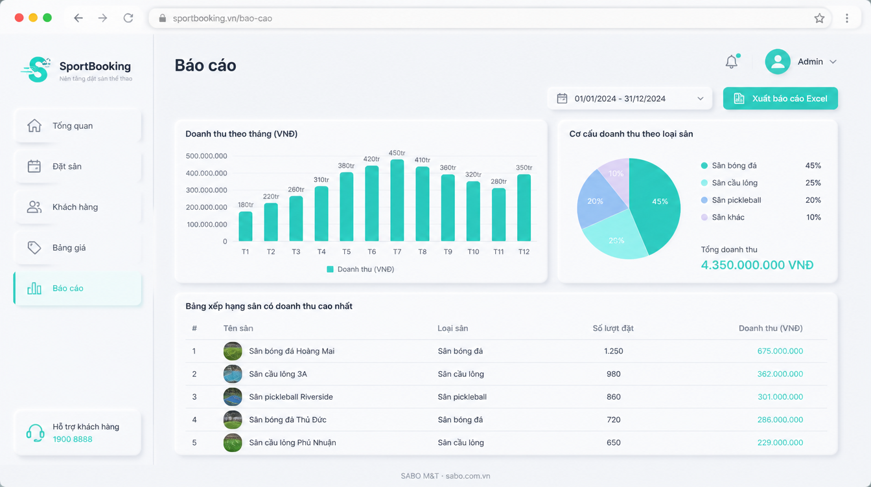Click Sân bóng đá legend color dot

tap(704, 166)
